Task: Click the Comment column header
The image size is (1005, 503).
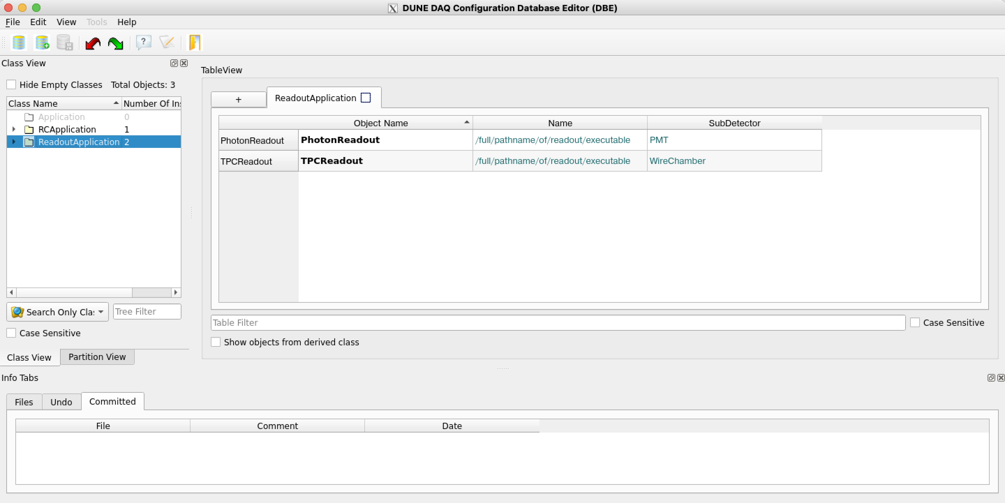Action: (277, 426)
